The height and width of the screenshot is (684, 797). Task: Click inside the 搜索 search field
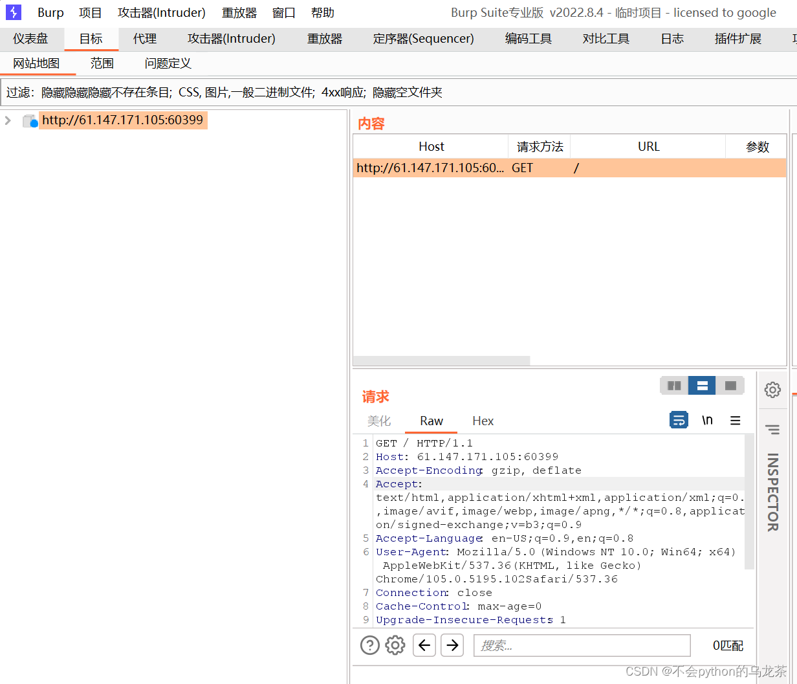[581, 645]
